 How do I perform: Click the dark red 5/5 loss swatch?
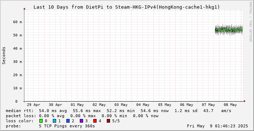(x=109, y=121)
